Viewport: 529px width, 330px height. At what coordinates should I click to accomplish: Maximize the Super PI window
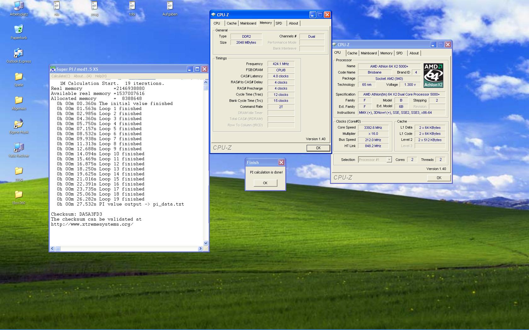pos(197,69)
